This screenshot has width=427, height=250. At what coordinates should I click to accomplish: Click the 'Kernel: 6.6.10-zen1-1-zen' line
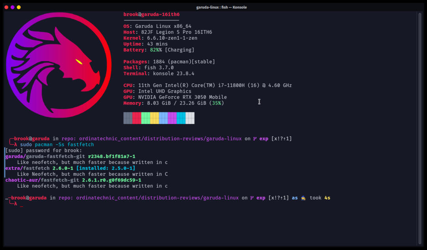click(160, 38)
